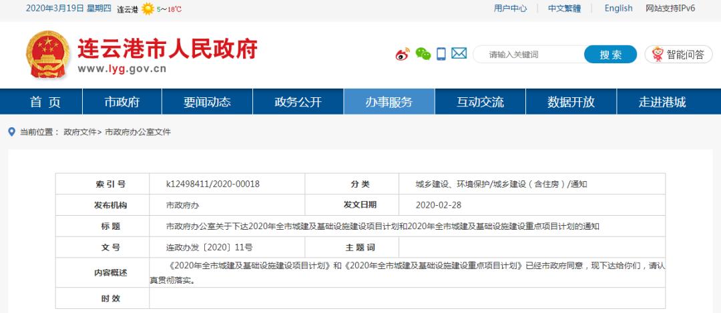Click the sun weather icon
Viewport: 721px width, 313px height.
point(148,9)
